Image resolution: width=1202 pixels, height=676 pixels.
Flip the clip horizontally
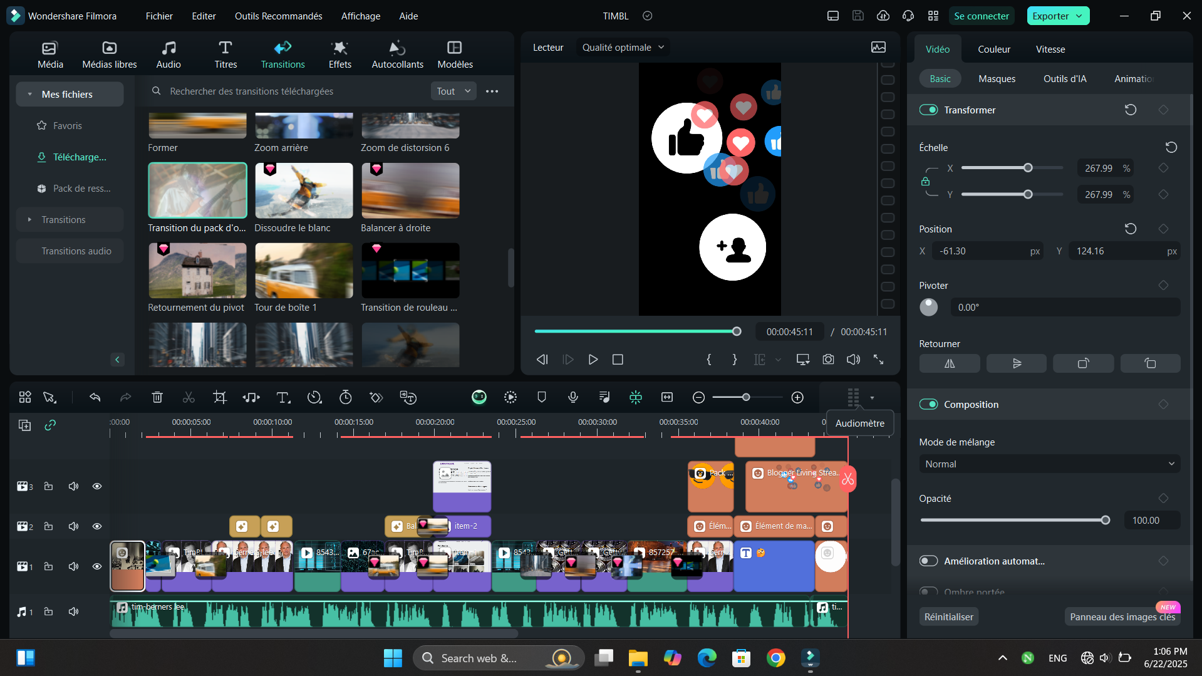click(950, 363)
